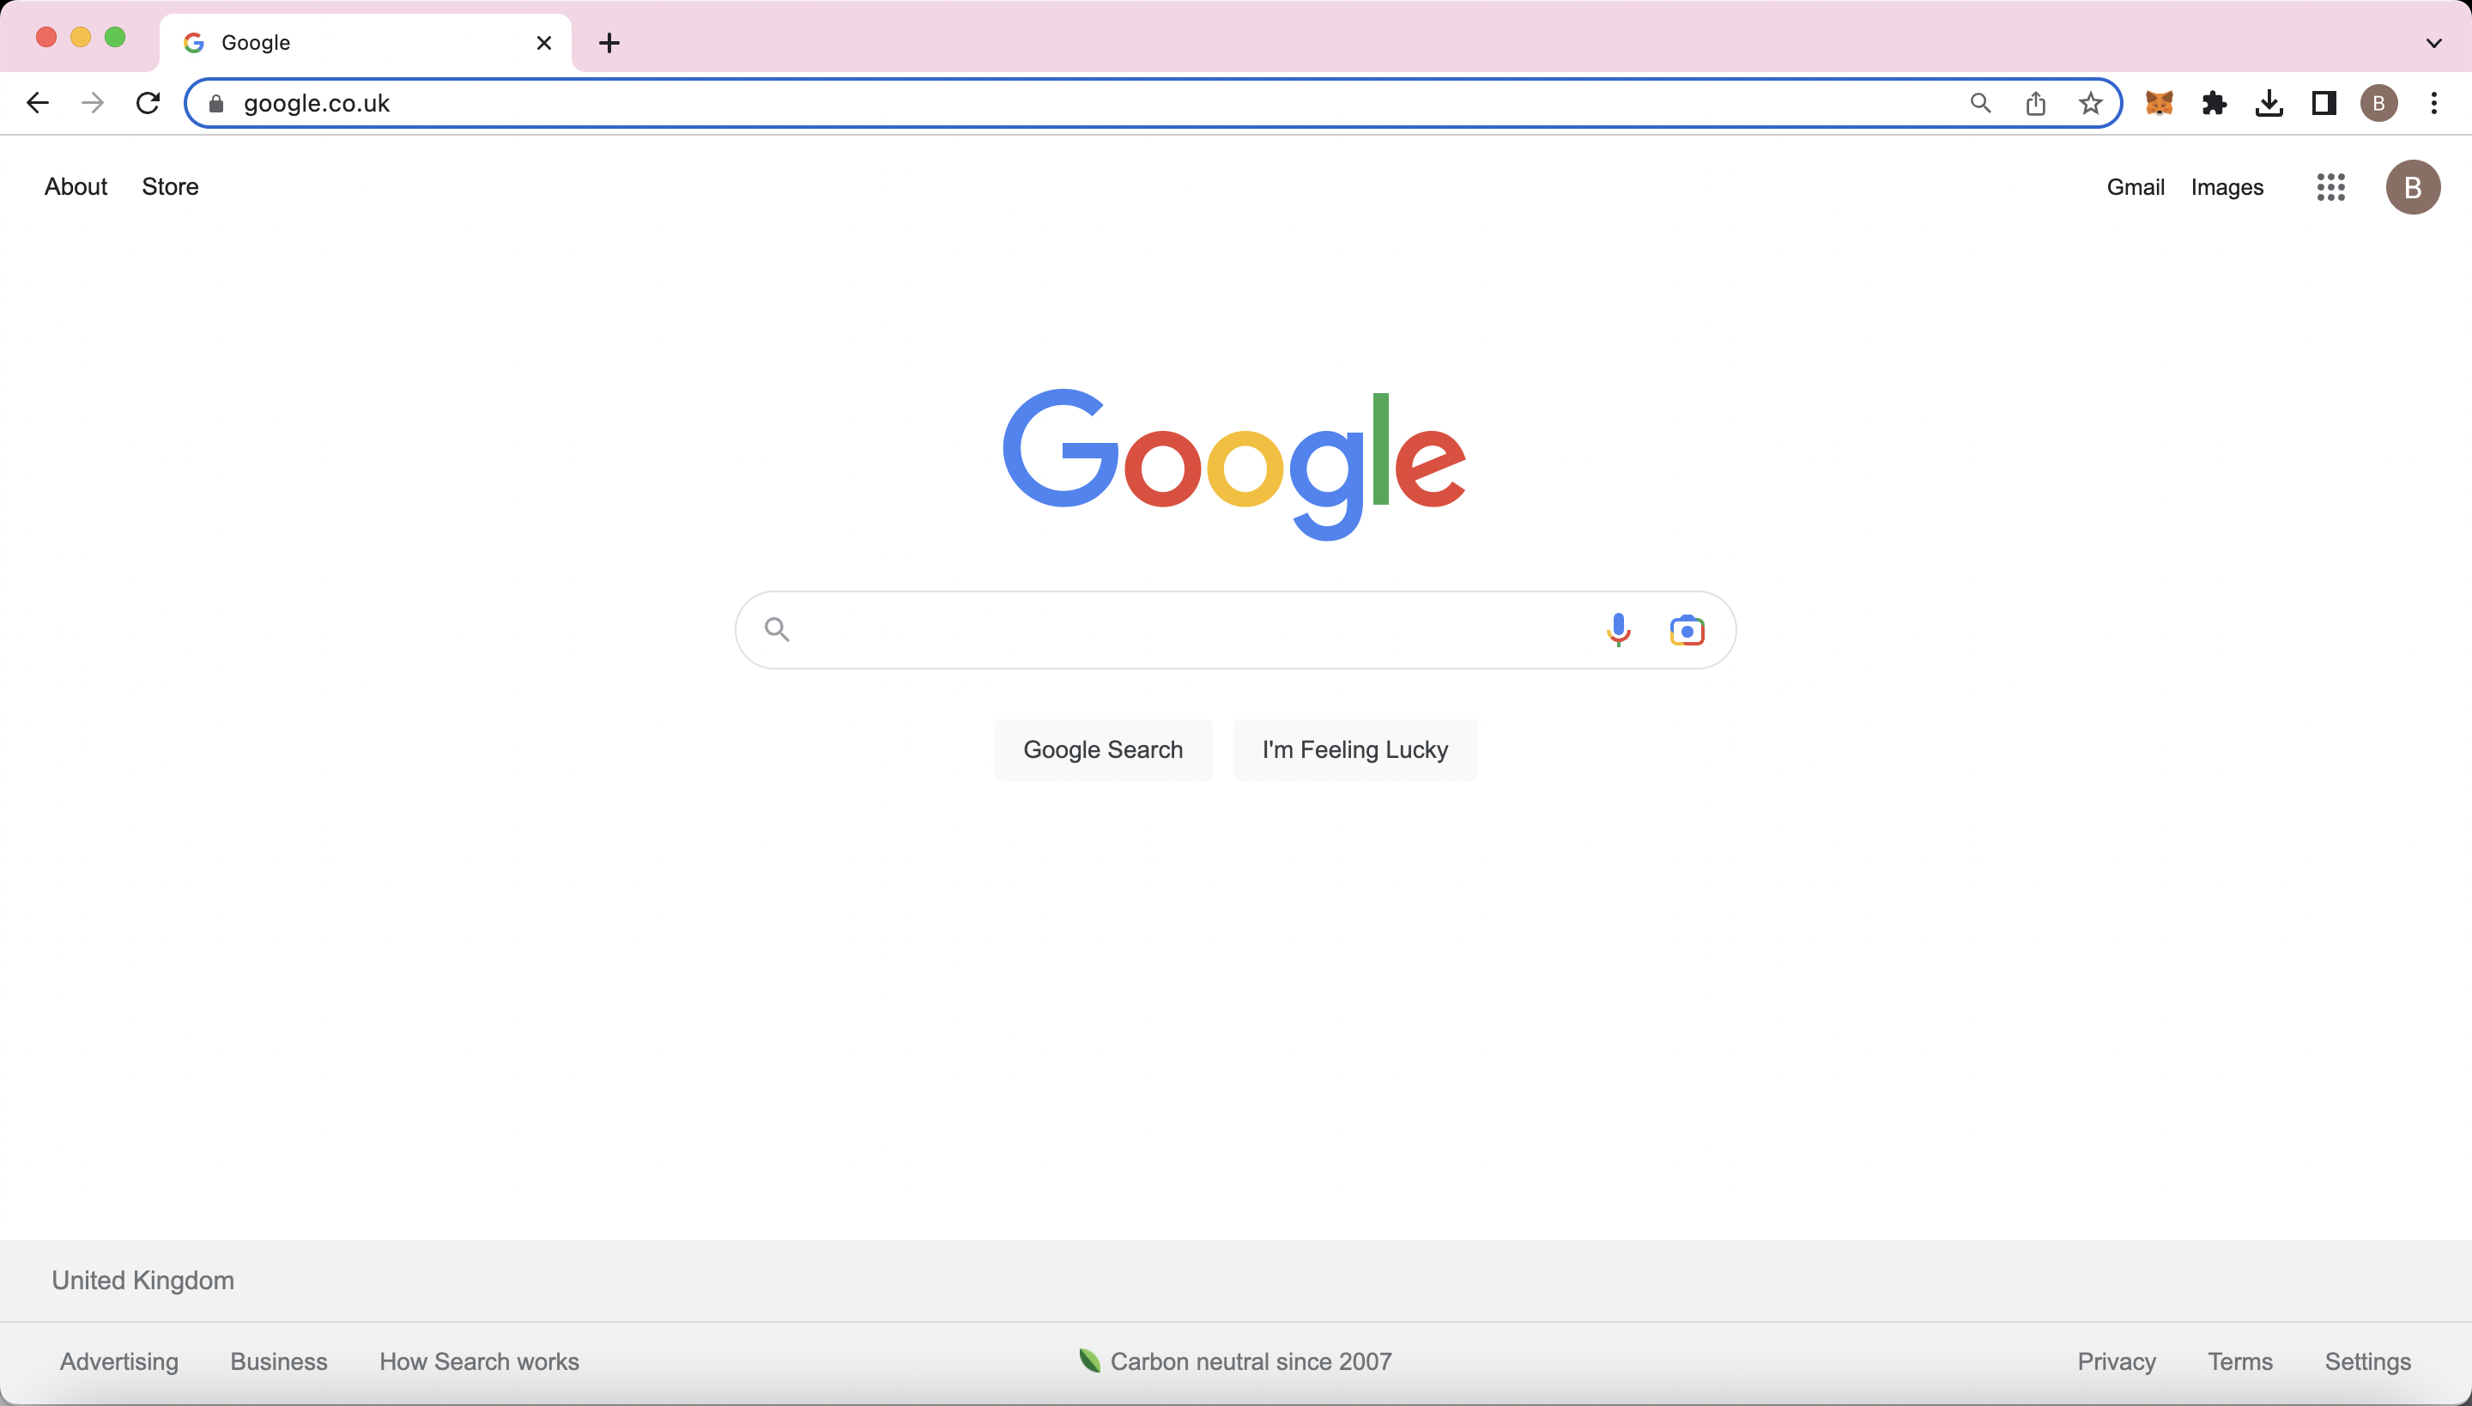Open the Store link

coord(170,187)
